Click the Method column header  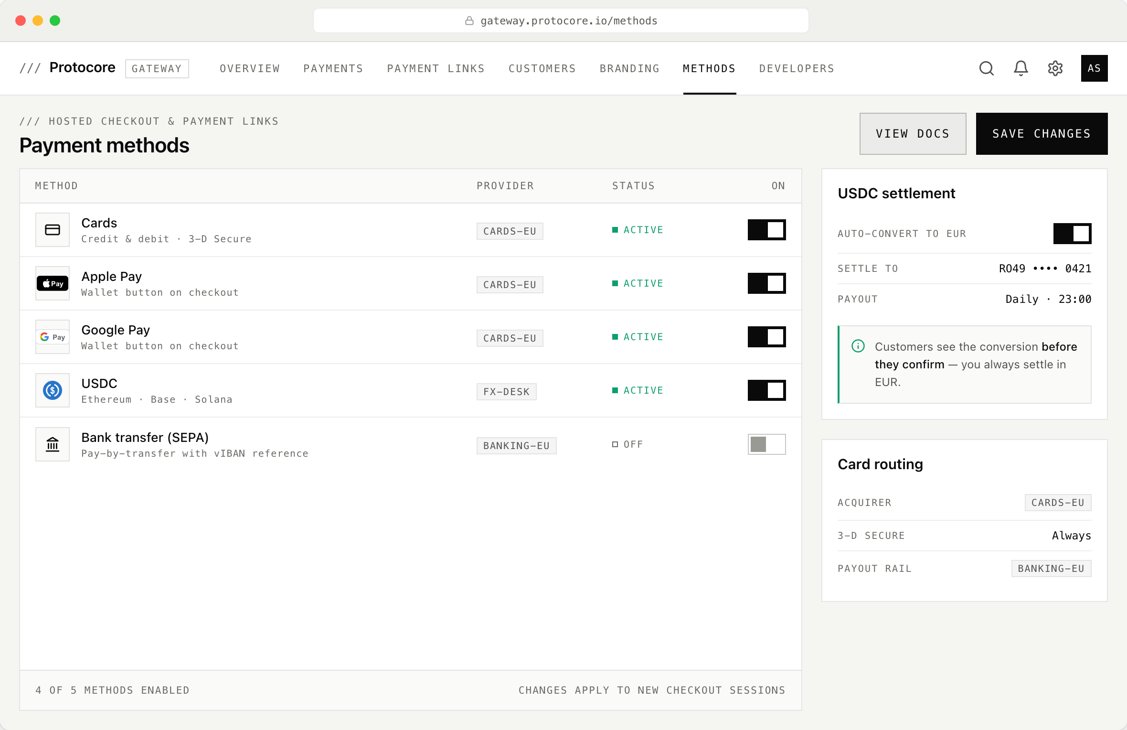[56, 186]
